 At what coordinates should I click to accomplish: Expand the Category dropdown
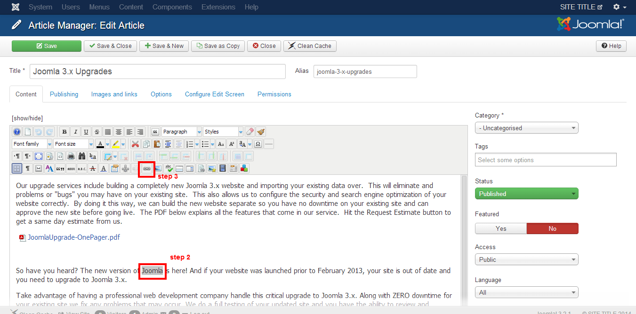527,128
